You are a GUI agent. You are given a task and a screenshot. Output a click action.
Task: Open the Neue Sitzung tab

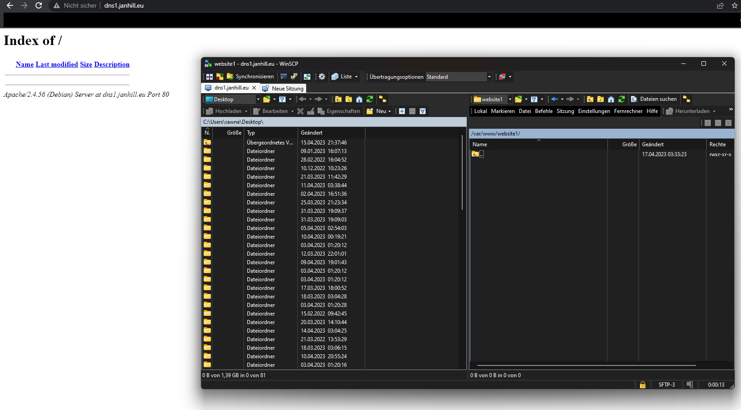pyautogui.click(x=283, y=88)
